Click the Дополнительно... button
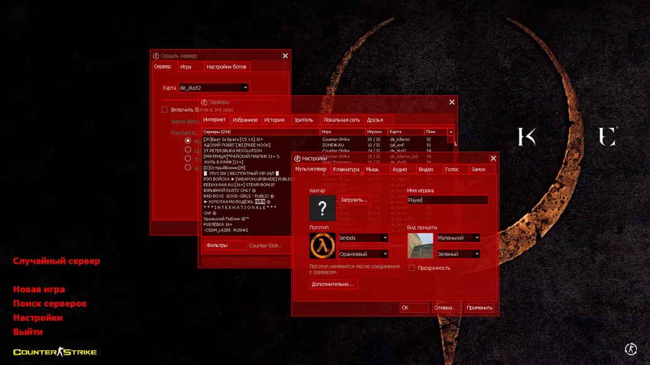Viewport: 650px width, 365px height. click(333, 284)
